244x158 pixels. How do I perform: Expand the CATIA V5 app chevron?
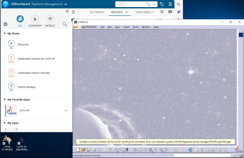click(x=66, y=111)
